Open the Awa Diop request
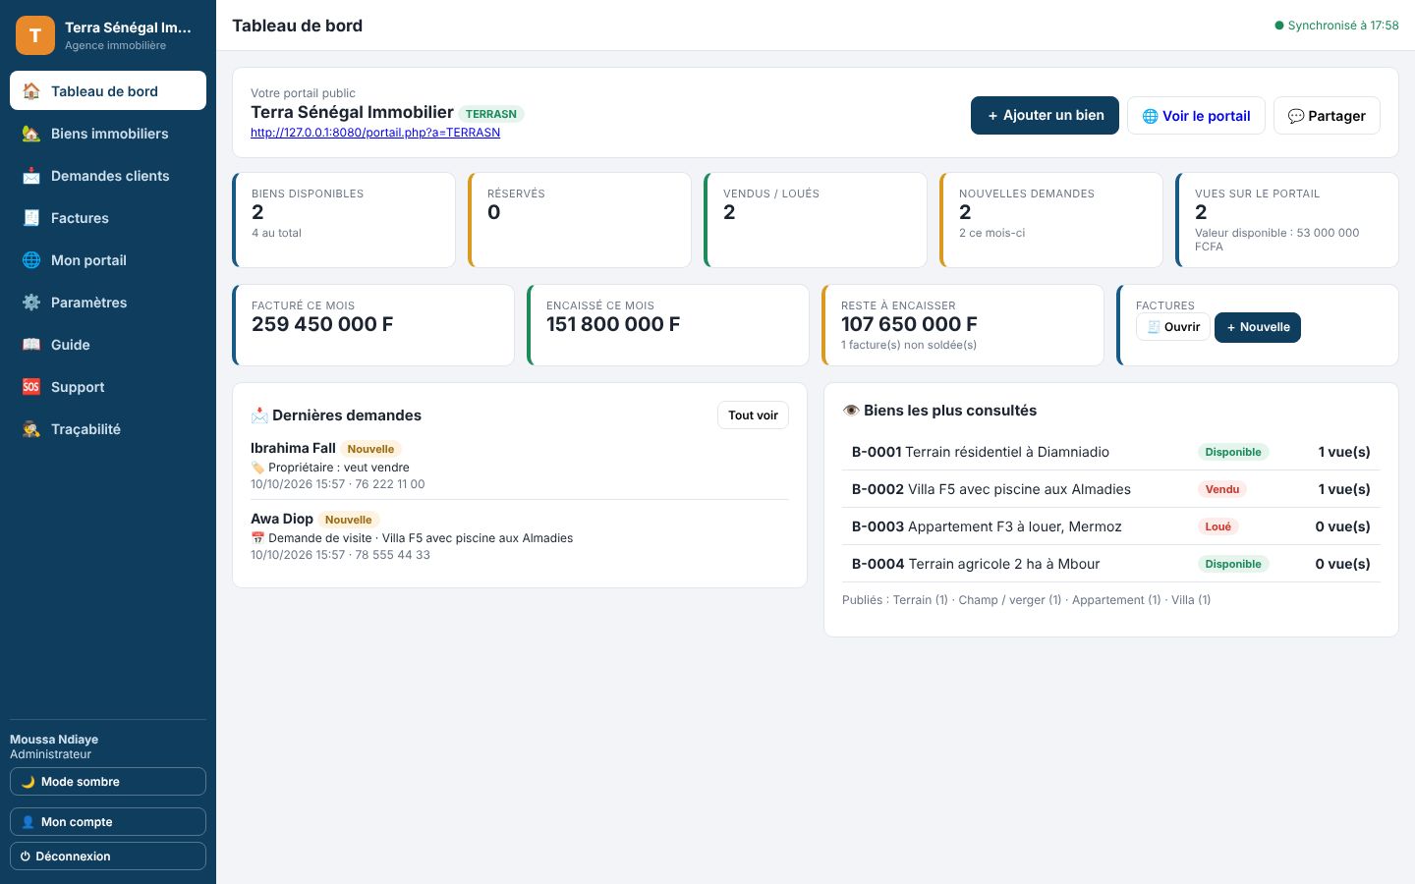The height and width of the screenshot is (884, 1415). click(520, 536)
